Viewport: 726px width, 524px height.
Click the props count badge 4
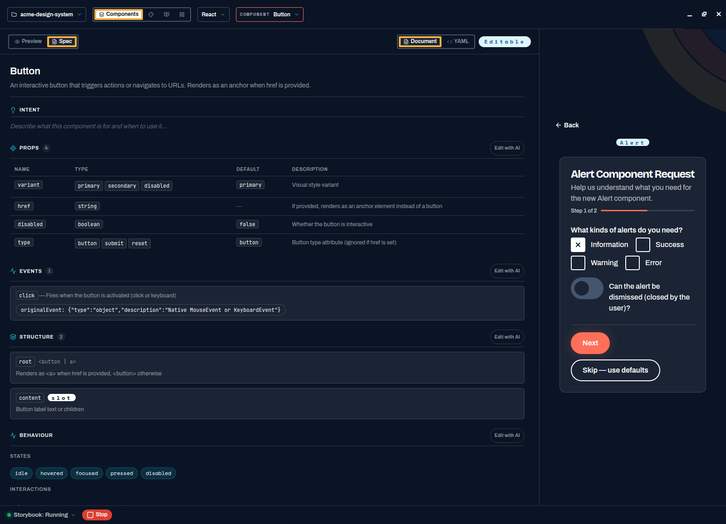pyautogui.click(x=46, y=148)
